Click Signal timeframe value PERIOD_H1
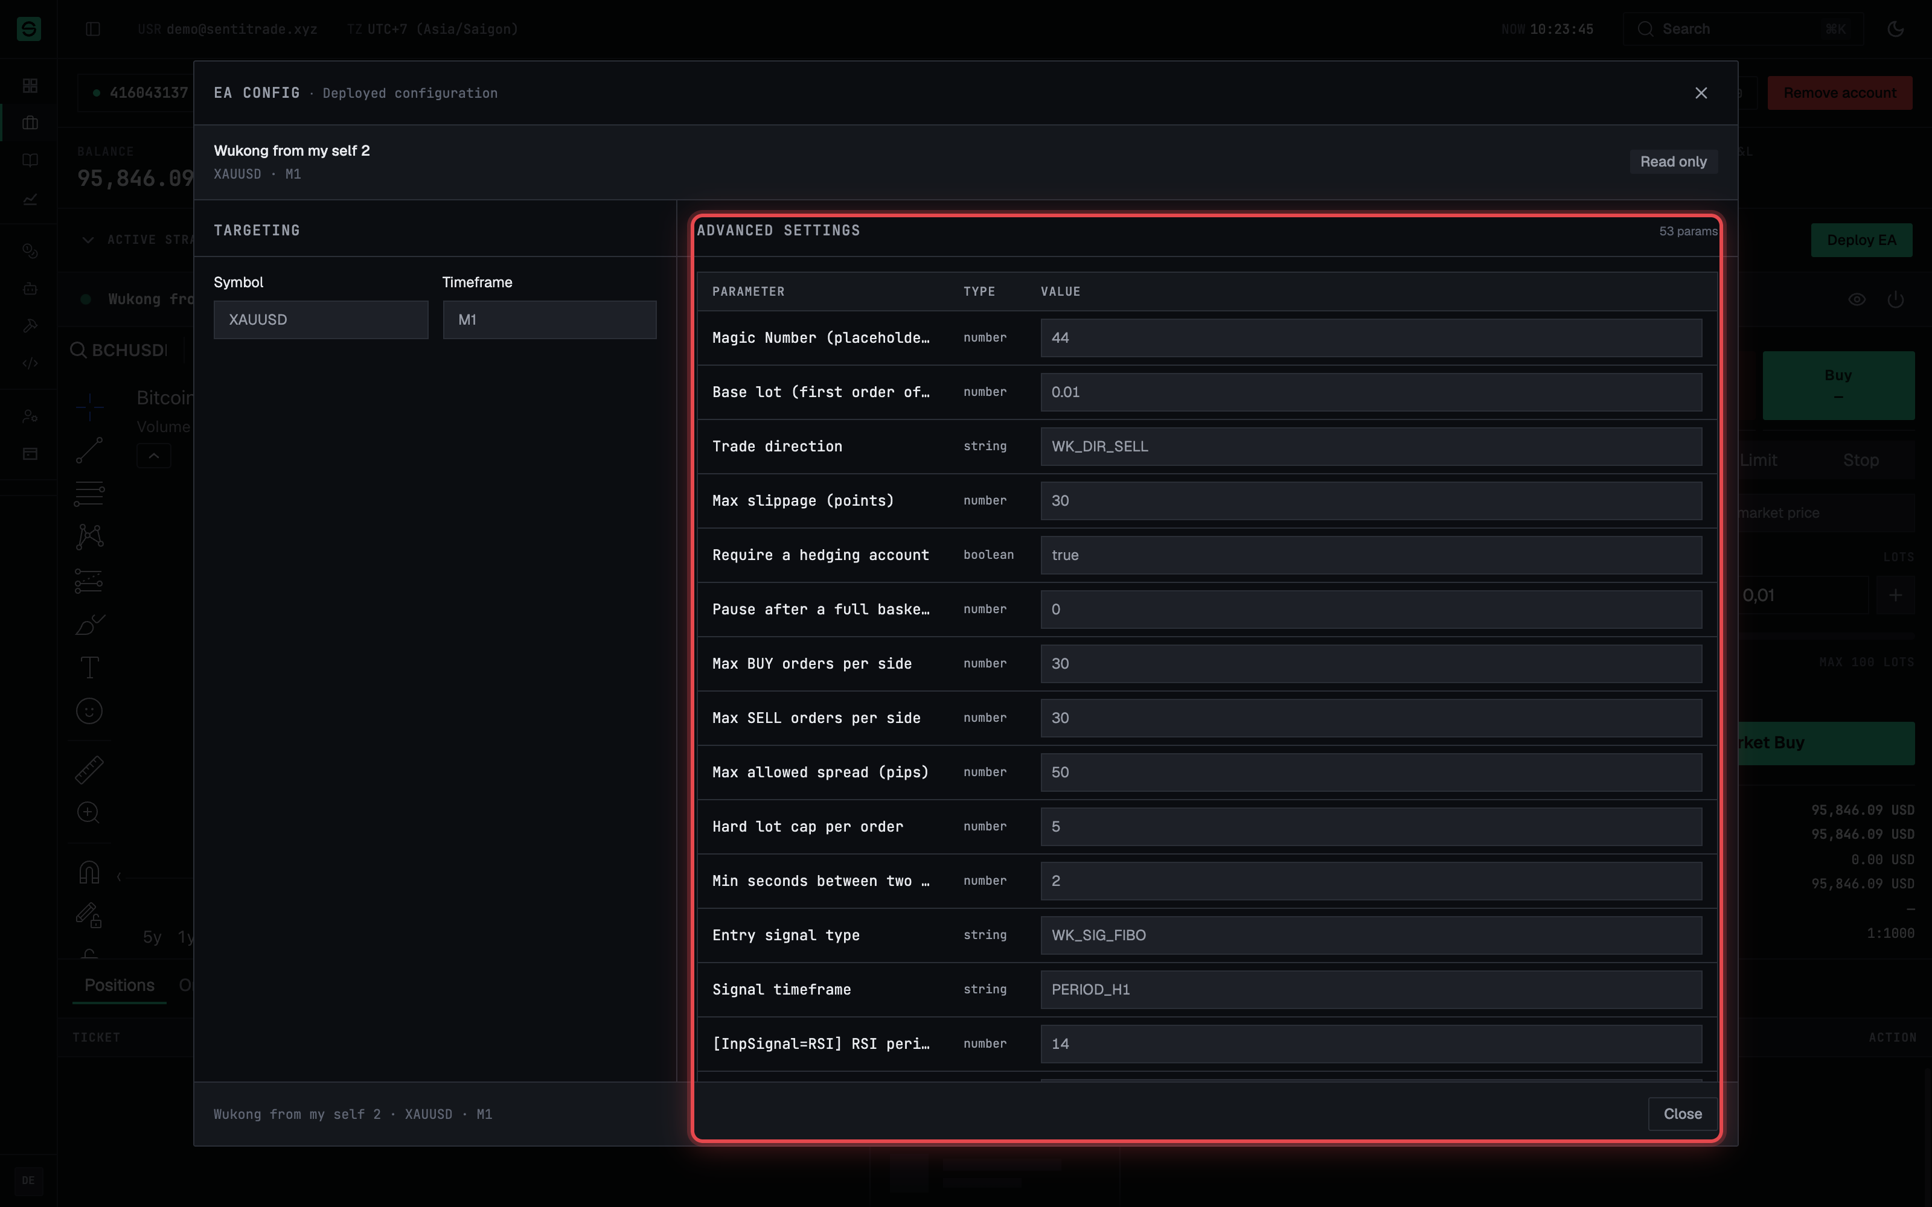Viewport: 1932px width, 1207px height. [1371, 989]
